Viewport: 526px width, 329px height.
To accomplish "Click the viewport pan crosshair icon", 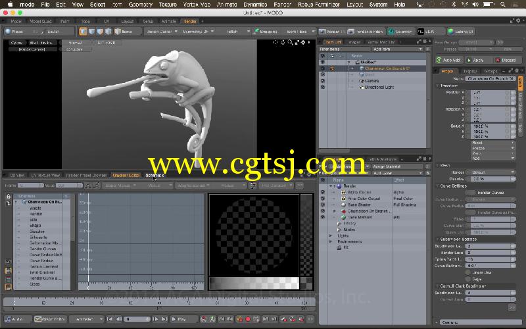I will click(275, 42).
